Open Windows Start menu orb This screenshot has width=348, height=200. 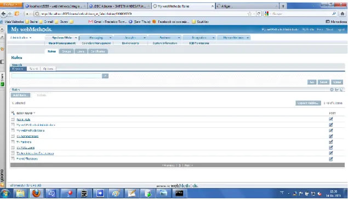coord(5,193)
